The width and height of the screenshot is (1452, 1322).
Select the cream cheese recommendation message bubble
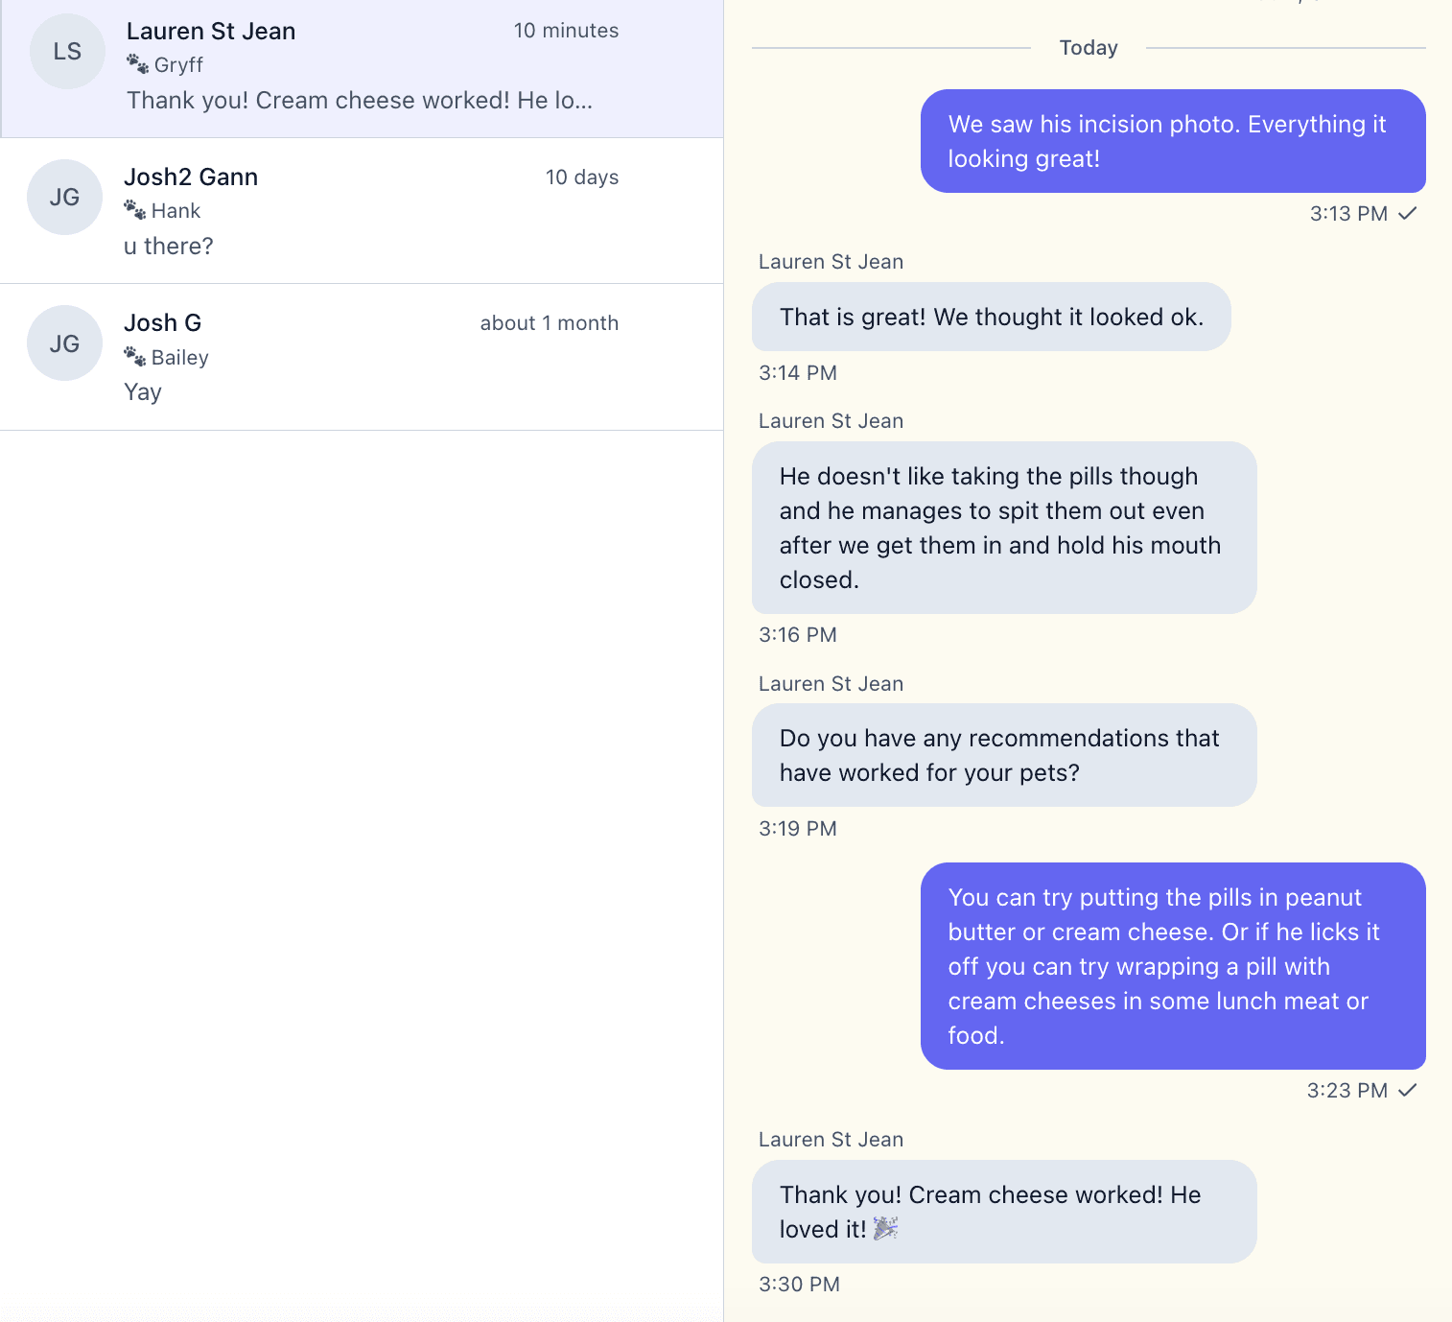[x=1172, y=966]
